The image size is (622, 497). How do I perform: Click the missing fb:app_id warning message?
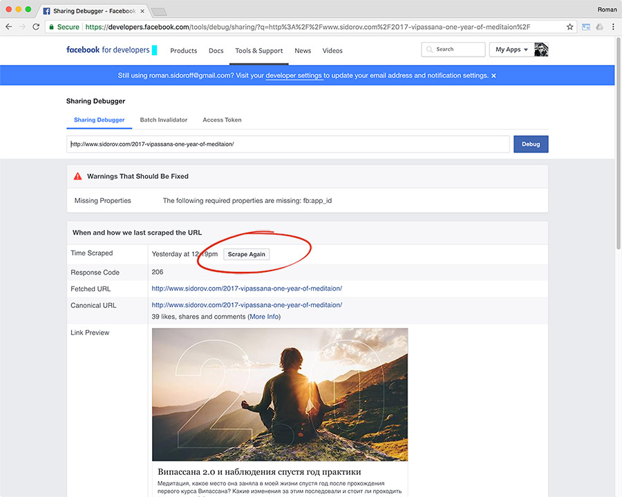247,201
